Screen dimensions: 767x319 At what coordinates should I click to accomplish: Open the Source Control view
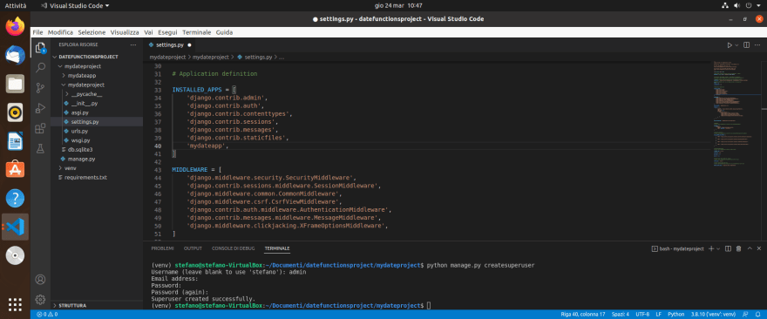point(41,87)
